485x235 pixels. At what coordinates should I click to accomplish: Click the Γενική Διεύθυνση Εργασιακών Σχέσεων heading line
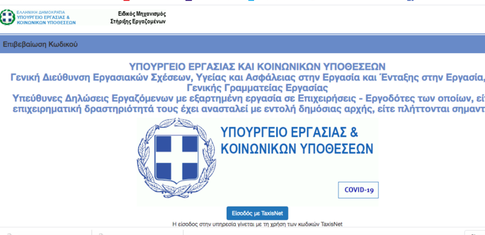248,77
